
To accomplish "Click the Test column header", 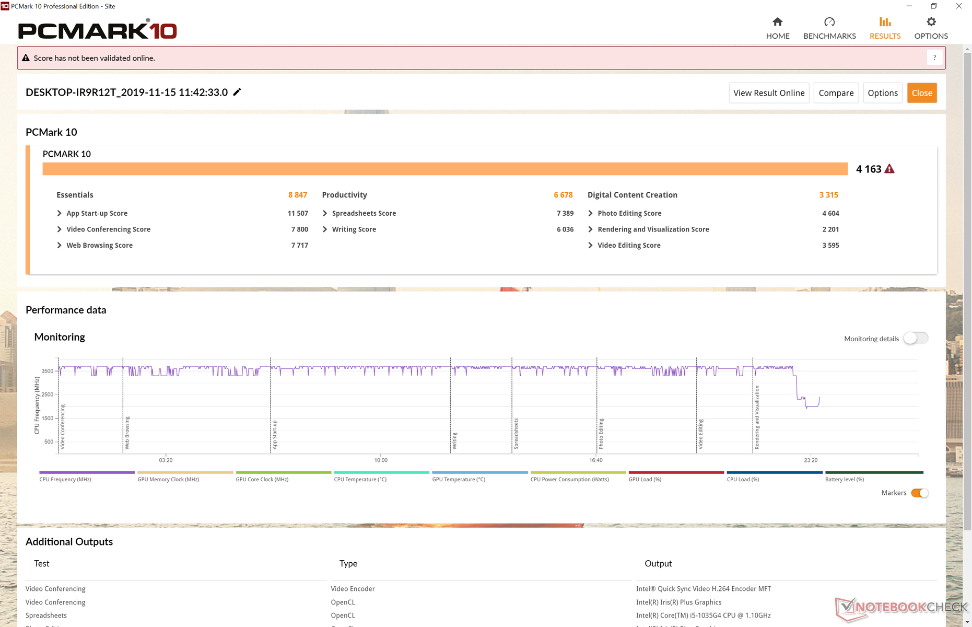I will click(x=42, y=563).
